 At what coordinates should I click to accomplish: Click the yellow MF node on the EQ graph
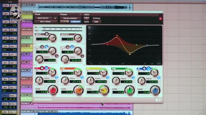pyautogui.click(x=130, y=54)
